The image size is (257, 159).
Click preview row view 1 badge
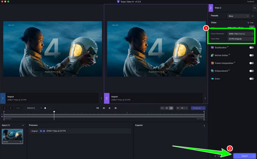tap(41, 131)
